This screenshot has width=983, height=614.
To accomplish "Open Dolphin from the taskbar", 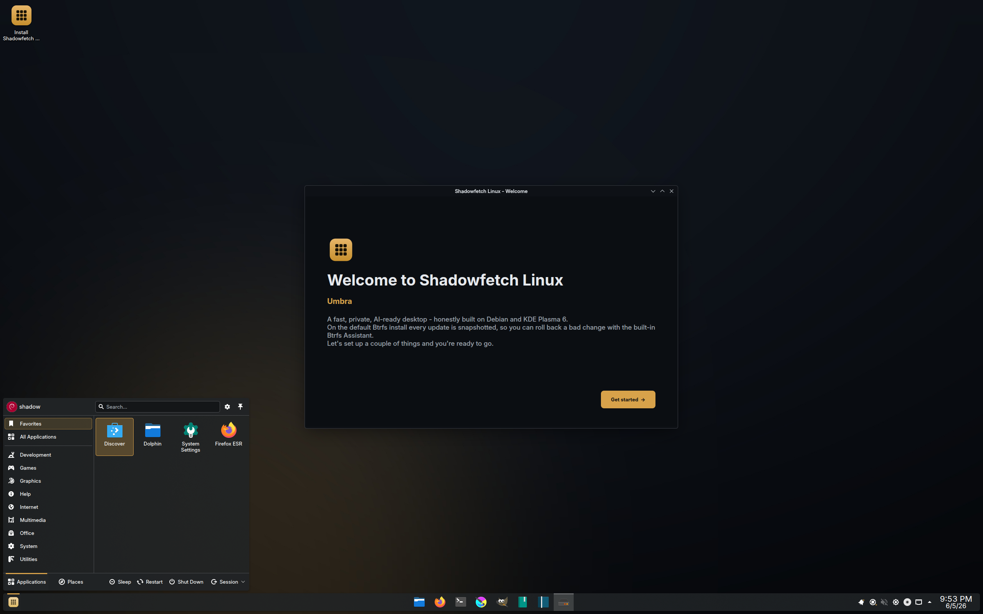I will 419,602.
